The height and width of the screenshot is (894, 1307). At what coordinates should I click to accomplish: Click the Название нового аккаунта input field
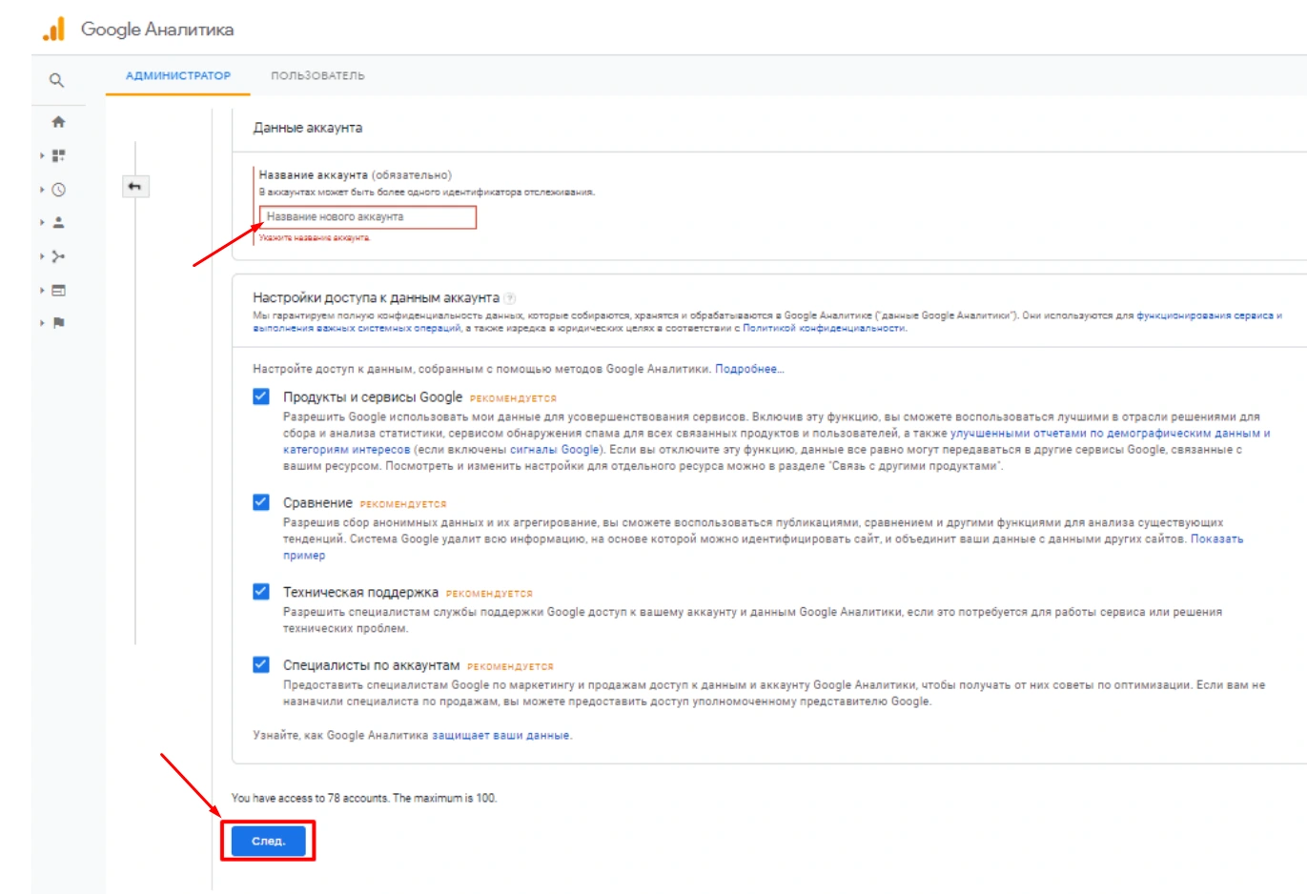pyautogui.click(x=368, y=217)
